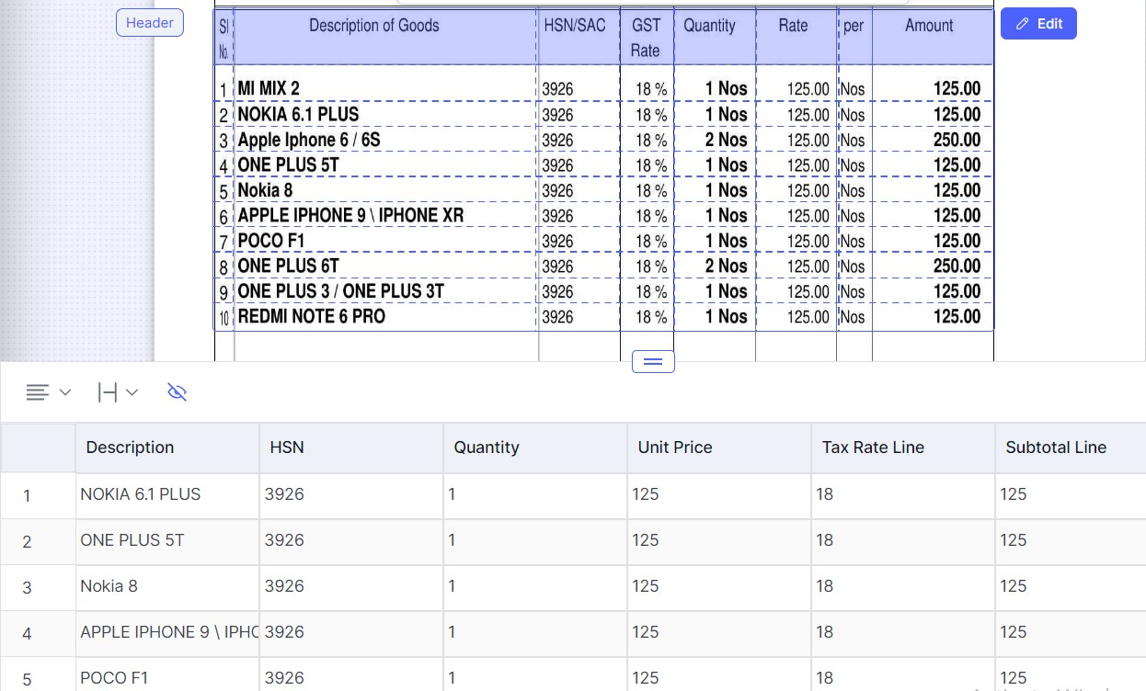Click the Quantity column header

534,447
